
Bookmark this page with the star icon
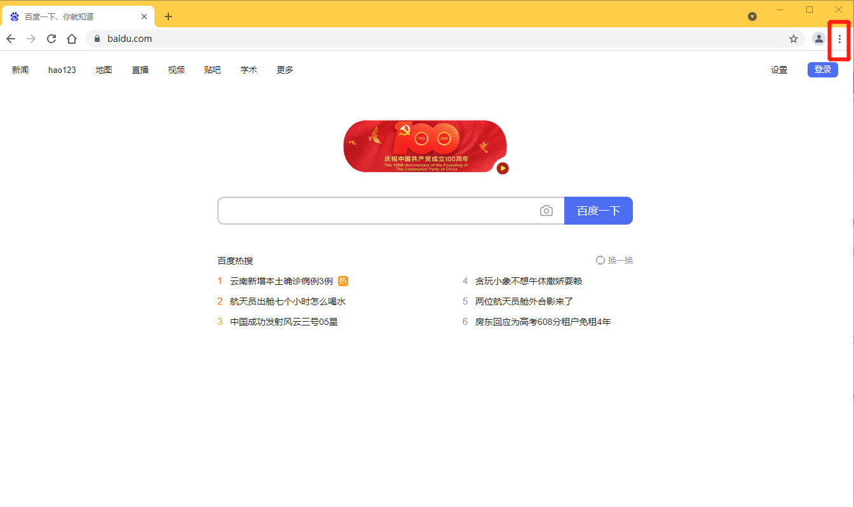794,39
